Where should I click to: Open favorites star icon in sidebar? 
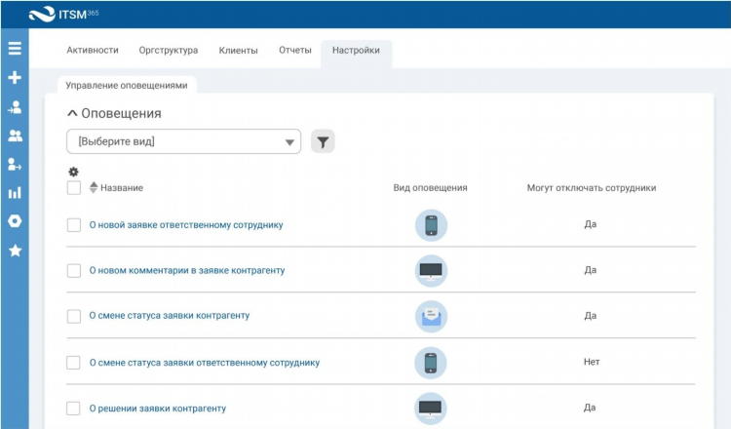coord(15,251)
